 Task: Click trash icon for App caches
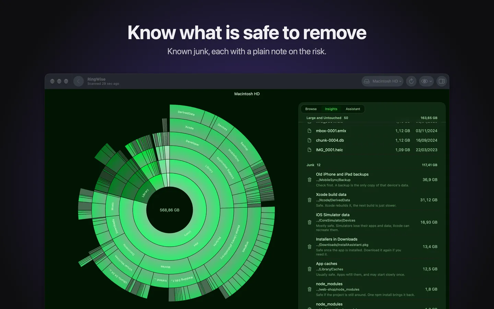[x=309, y=269]
